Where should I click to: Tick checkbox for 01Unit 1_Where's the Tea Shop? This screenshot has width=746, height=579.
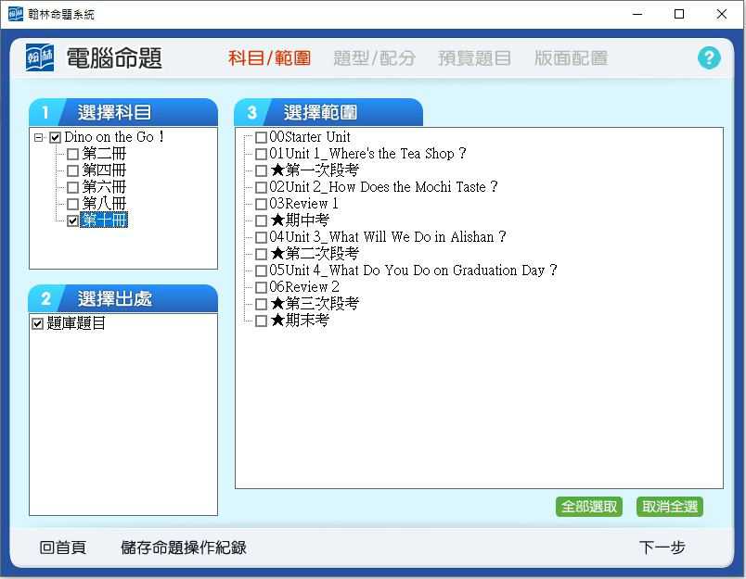[x=262, y=154]
